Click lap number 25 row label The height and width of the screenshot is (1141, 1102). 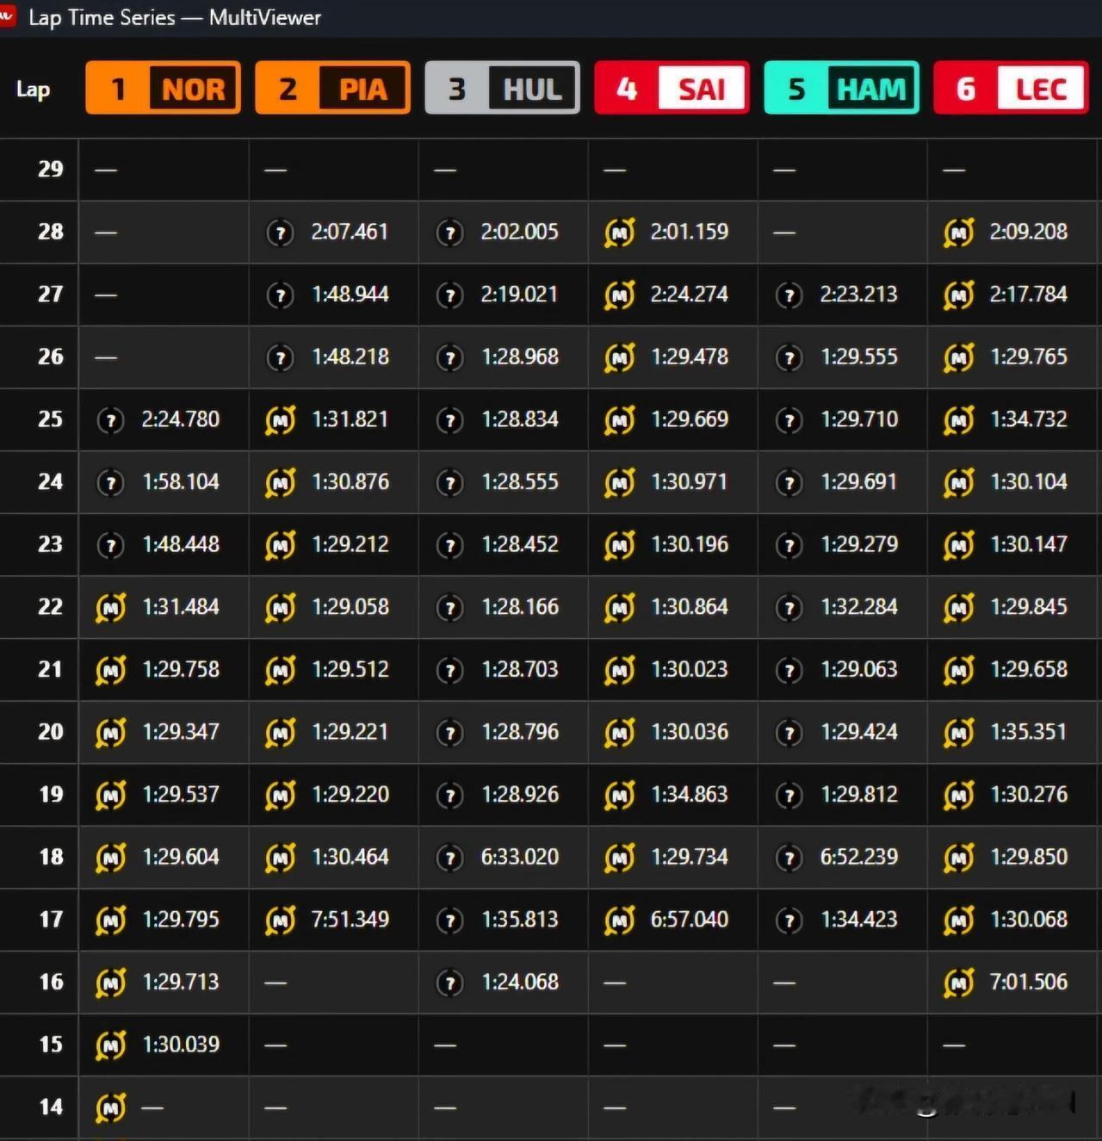tap(50, 419)
